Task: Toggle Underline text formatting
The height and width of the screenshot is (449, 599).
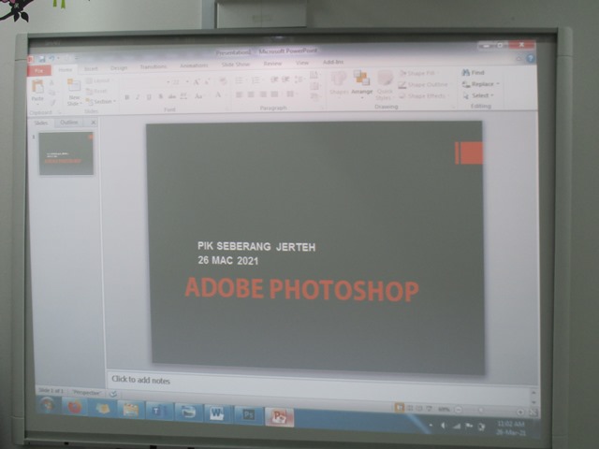Action: [149, 96]
